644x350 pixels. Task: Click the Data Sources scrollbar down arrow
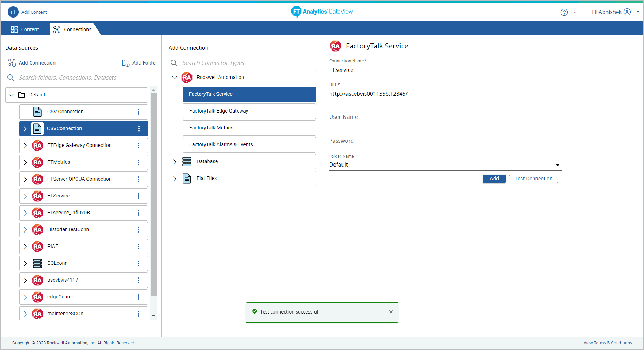coord(154,316)
